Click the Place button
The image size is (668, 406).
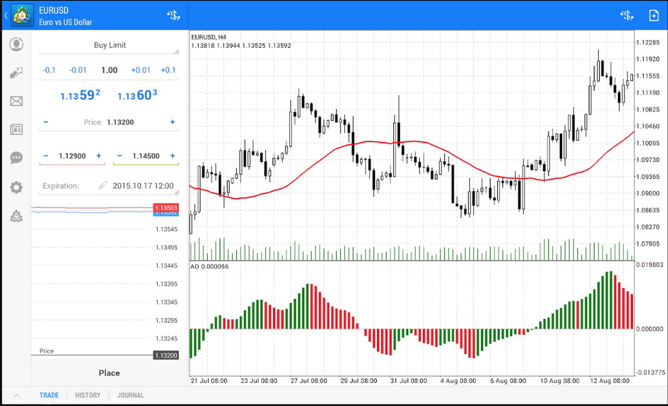coord(109,373)
